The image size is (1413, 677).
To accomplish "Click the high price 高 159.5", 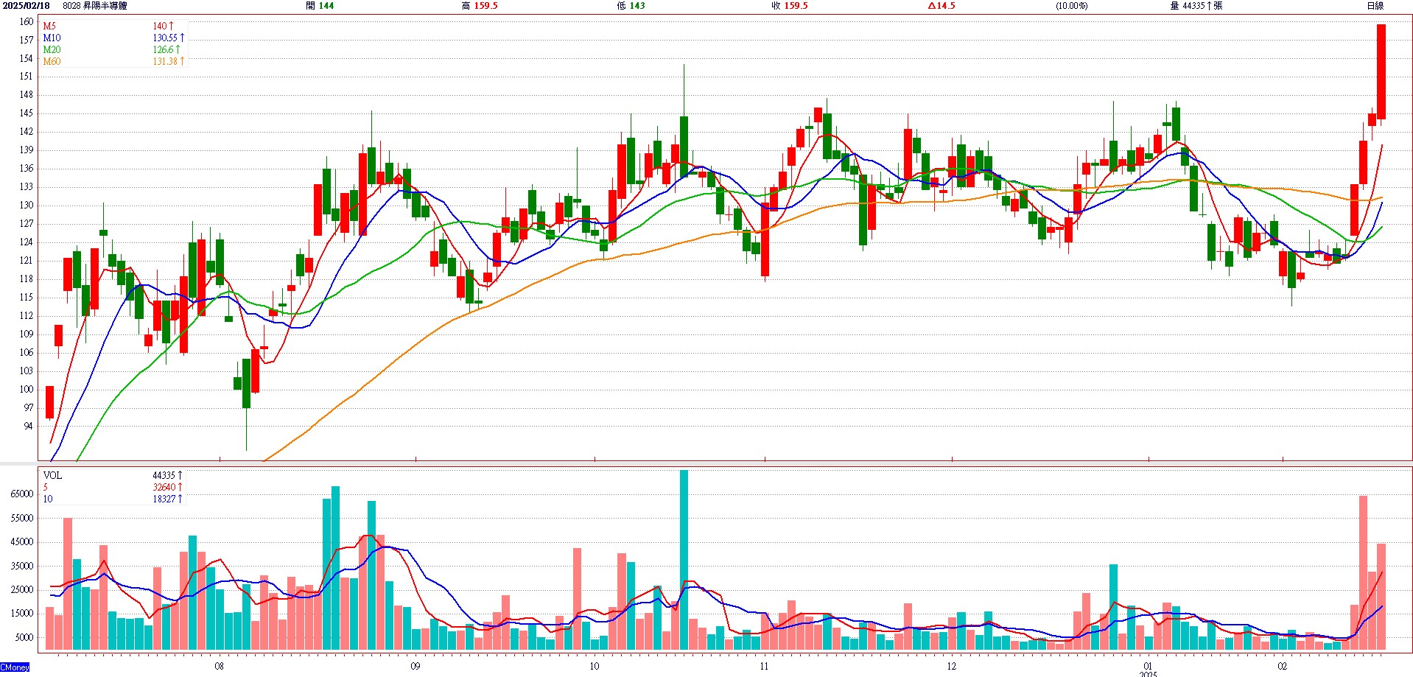I will [480, 6].
